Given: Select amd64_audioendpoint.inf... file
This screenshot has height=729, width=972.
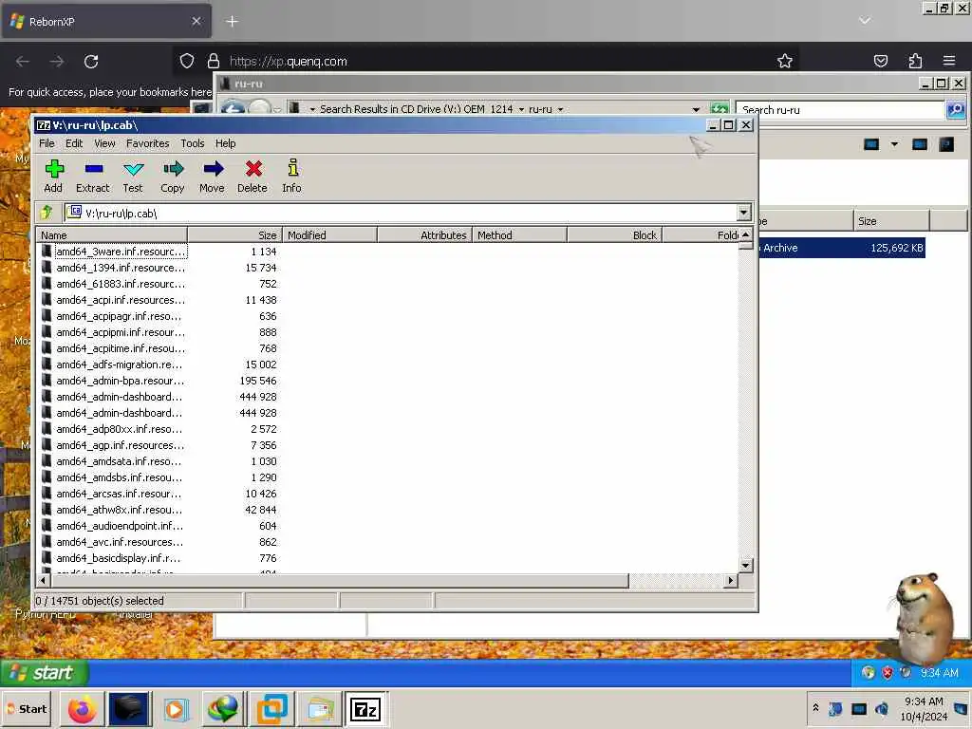Looking at the screenshot, I should [120, 525].
